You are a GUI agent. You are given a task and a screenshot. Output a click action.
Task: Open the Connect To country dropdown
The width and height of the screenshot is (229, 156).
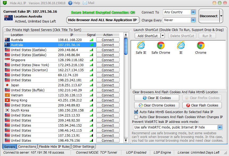[x=193, y=12]
